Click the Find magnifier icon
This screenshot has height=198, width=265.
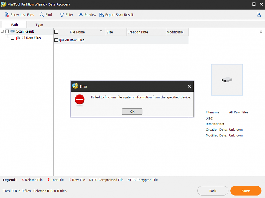(42, 15)
